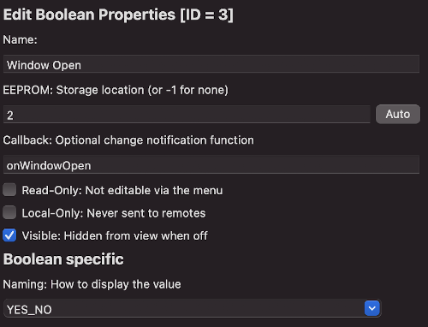Click the Name field containing Window Open

(211, 64)
